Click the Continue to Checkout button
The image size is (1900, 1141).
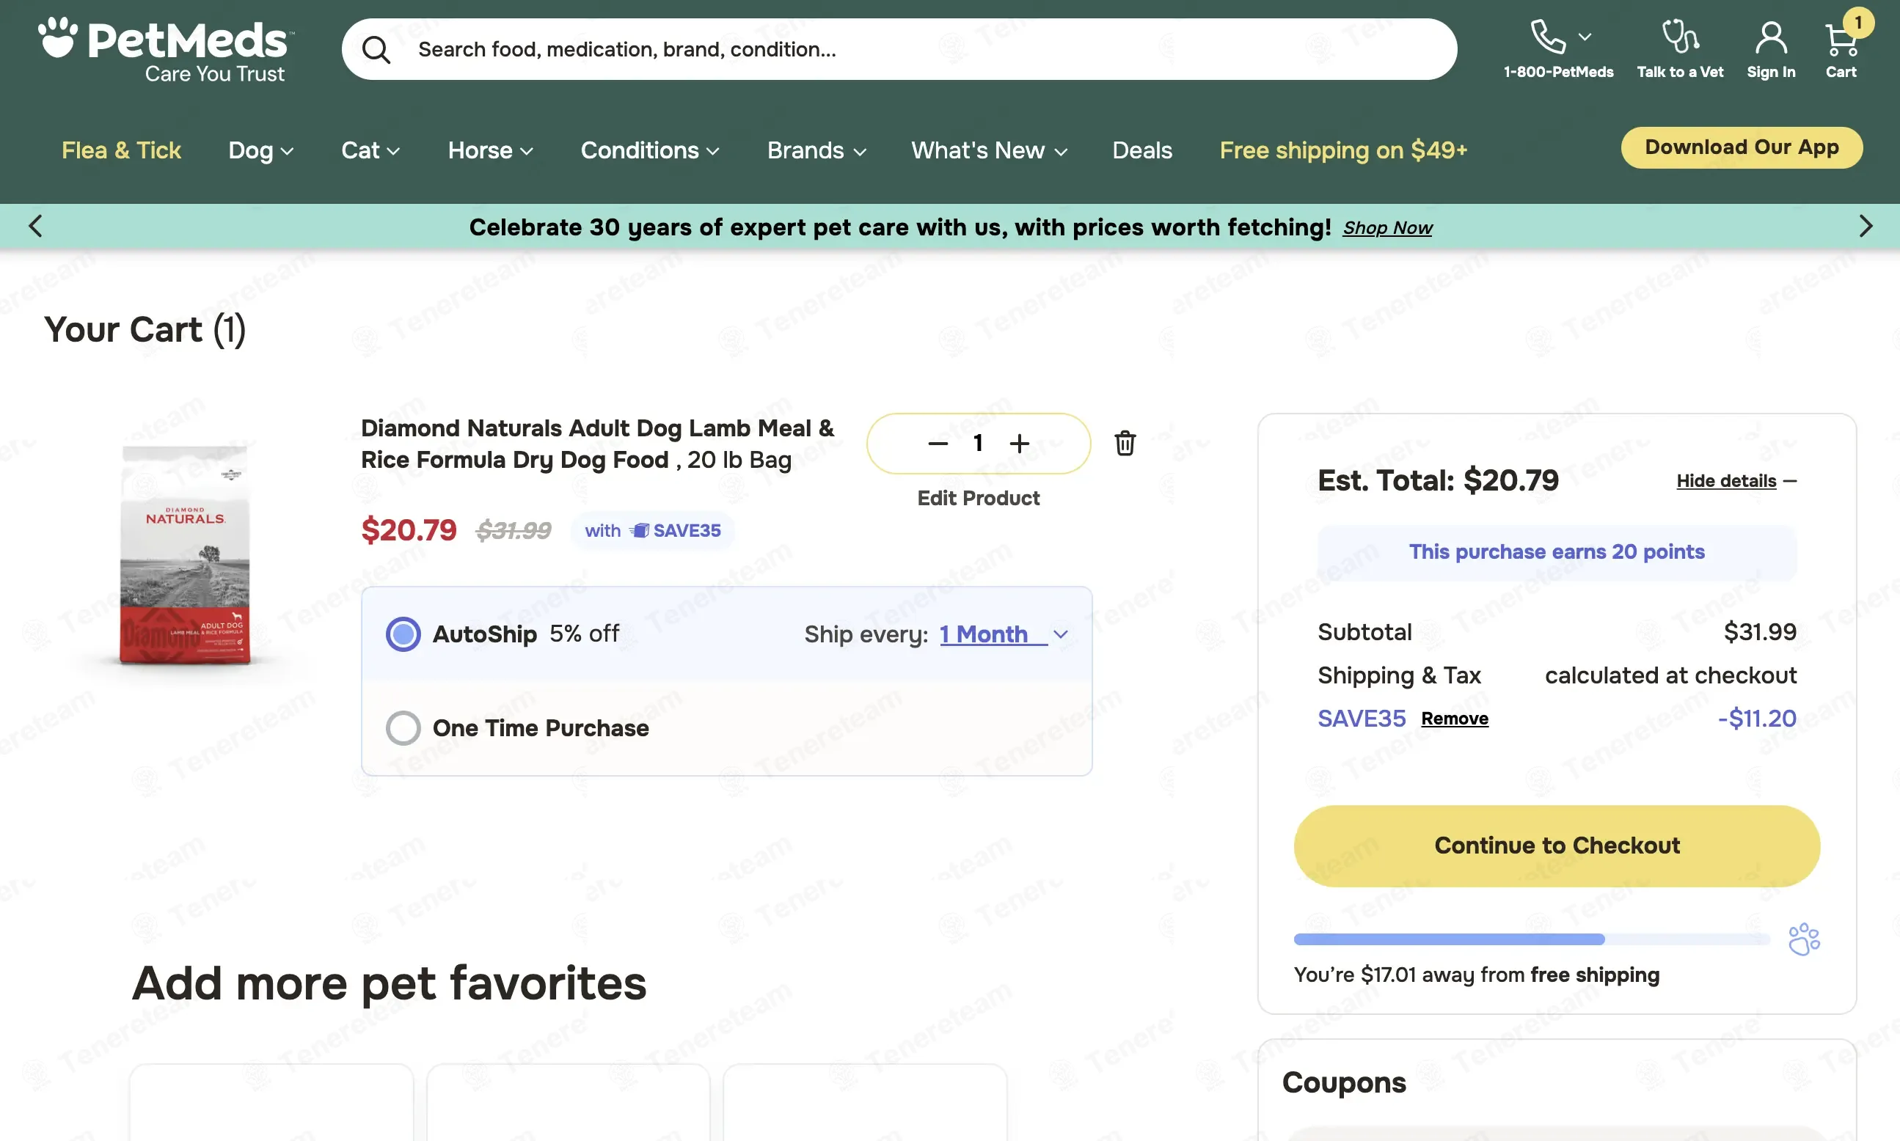(x=1556, y=845)
